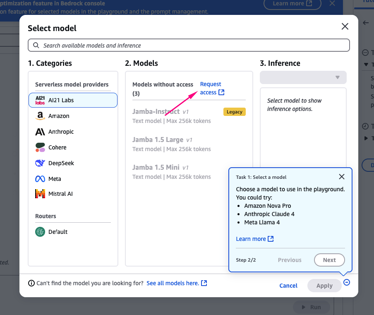Open the See all models here link
The height and width of the screenshot is (315, 374).
[x=177, y=283]
